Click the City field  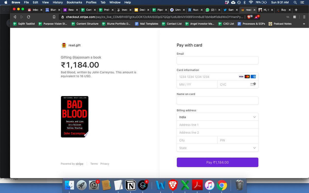[197, 140]
